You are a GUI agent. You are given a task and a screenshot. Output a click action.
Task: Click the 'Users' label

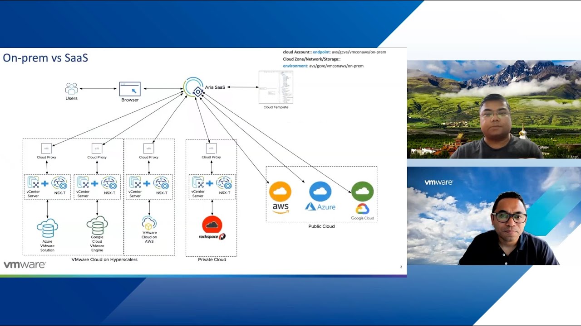71,98
